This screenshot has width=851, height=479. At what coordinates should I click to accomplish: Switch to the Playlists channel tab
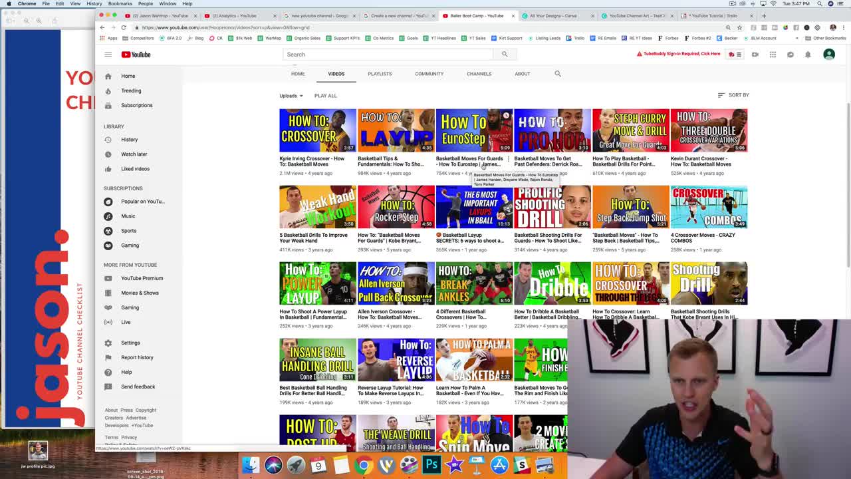click(380, 74)
